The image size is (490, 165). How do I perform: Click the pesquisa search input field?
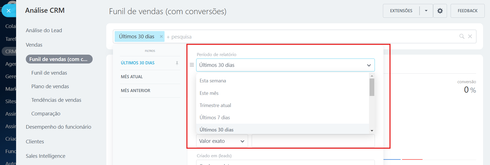point(250,37)
